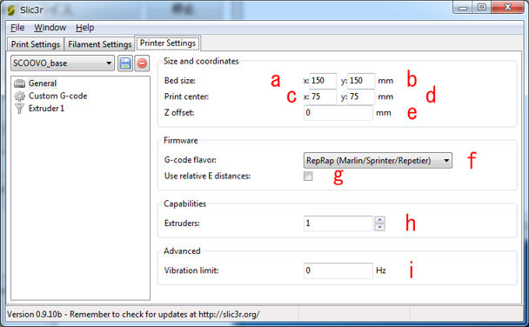529x327 pixels.
Task: Expand the G-code flavor dropdown
Action: (378, 161)
